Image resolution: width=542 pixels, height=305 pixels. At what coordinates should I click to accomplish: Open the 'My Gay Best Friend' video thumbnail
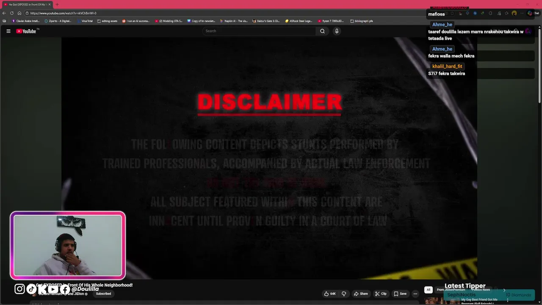tap(442, 301)
